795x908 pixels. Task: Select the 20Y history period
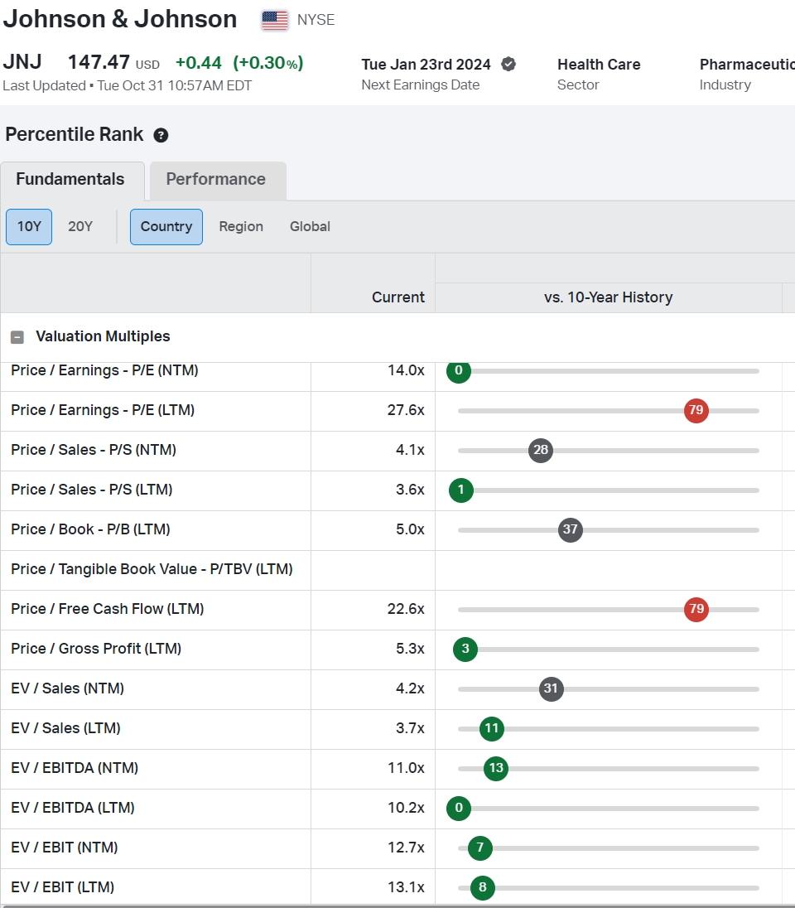(x=80, y=226)
